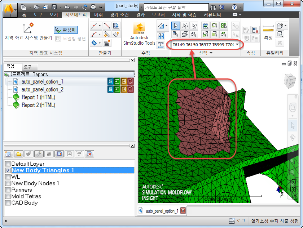Select Report 2 (HTML) in project tree
This screenshot has width=303, height=228.
coord(38,105)
